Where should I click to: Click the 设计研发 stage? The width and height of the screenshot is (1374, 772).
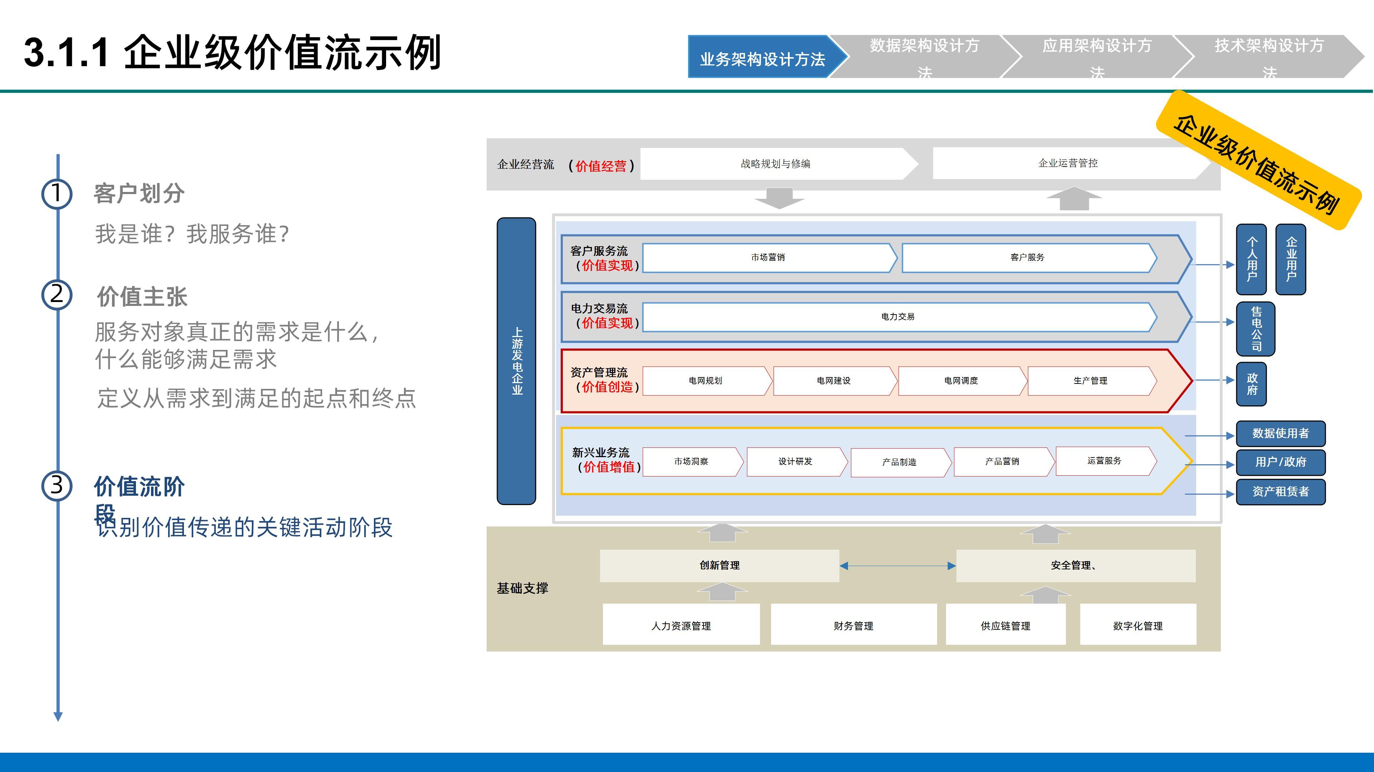click(x=797, y=461)
